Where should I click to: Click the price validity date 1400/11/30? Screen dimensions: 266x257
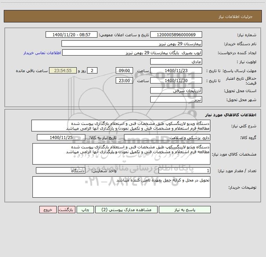[176, 80]
